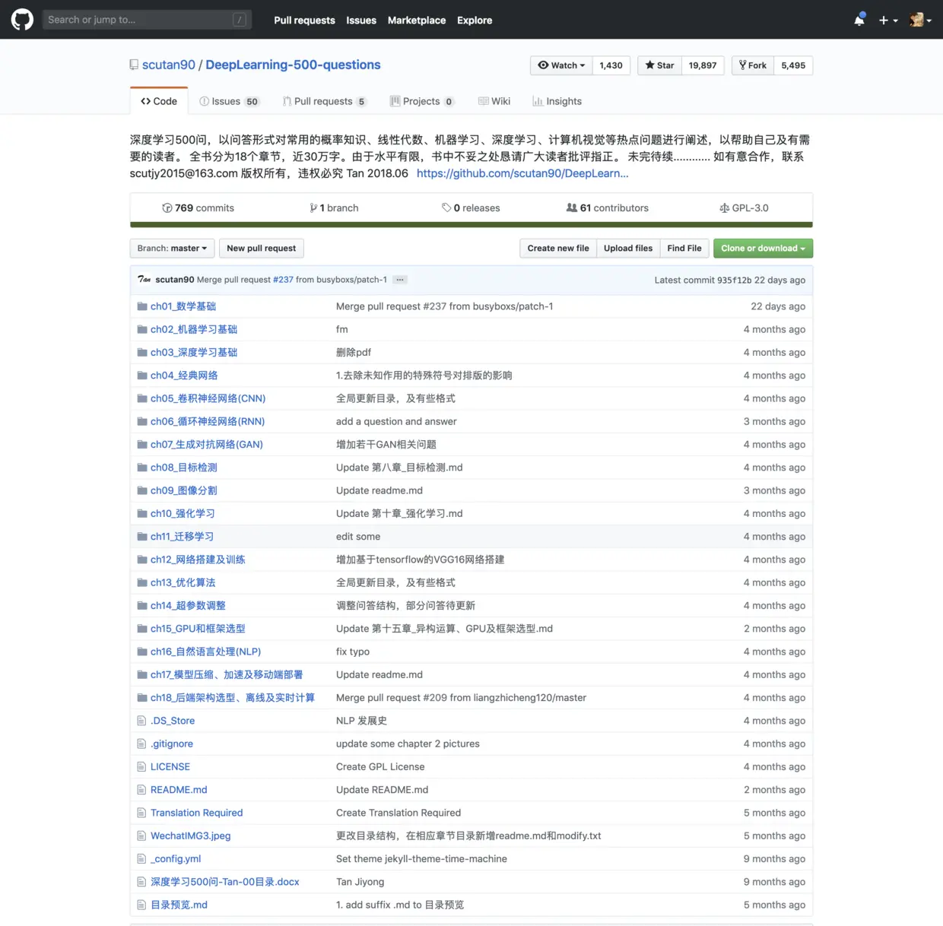Open the 目录预览.md file

(179, 905)
